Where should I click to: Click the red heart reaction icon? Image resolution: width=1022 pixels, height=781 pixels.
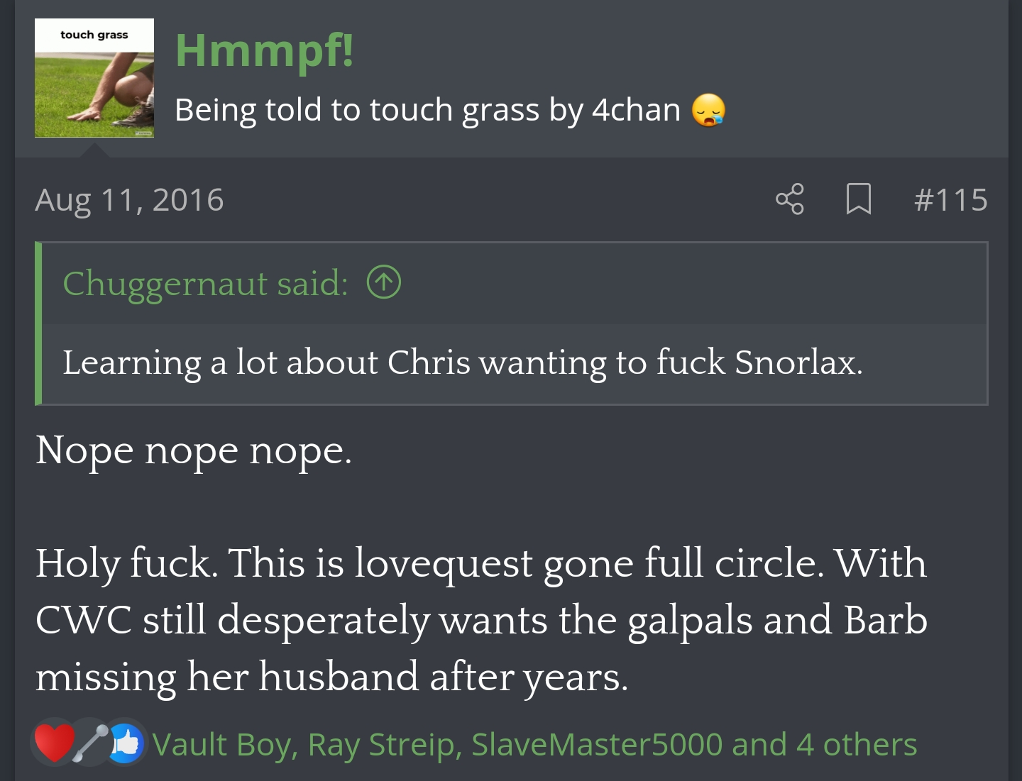[x=54, y=743]
